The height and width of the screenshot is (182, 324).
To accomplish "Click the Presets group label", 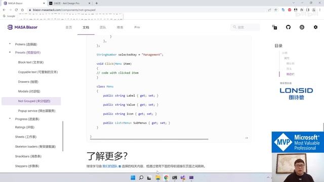I will [x=28, y=53].
